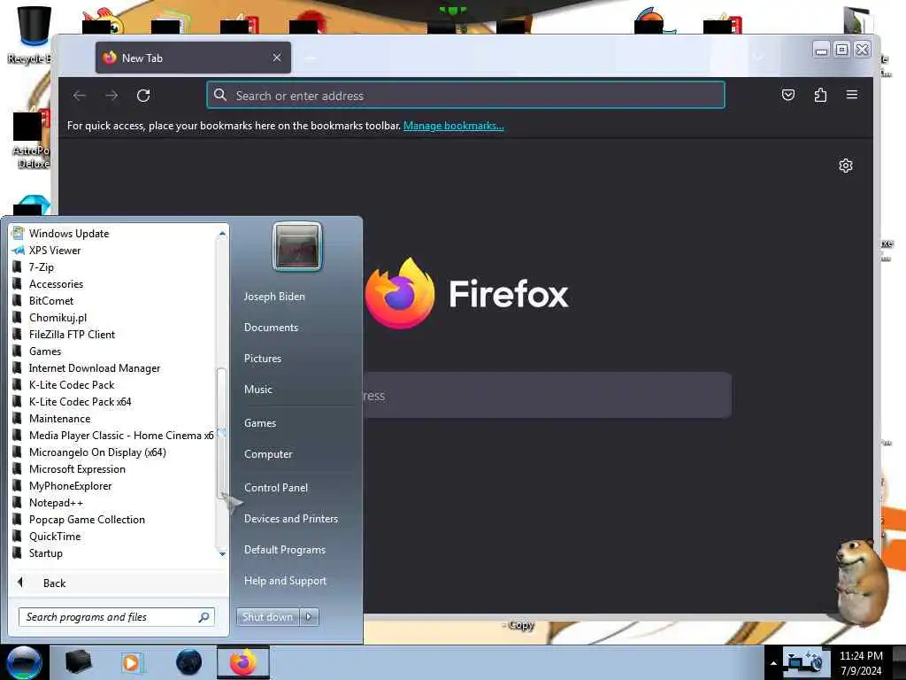
Task: Show hidden system tray icons
Action: coord(773,663)
